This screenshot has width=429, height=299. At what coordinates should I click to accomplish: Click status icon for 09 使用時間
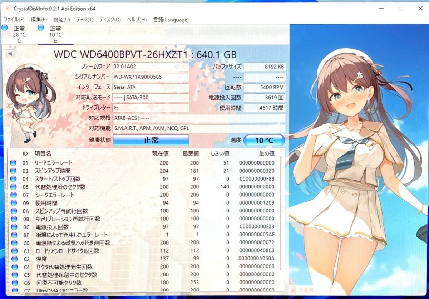[x=13, y=203]
